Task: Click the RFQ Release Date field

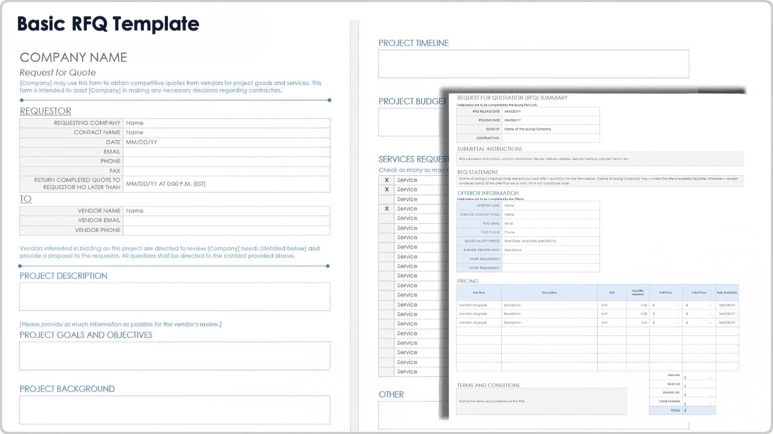Action: 551,111
